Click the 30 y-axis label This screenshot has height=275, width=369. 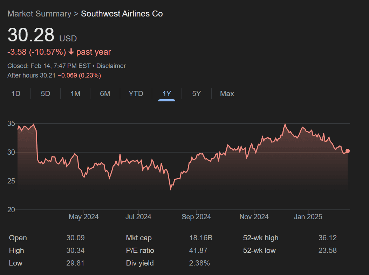point(11,152)
